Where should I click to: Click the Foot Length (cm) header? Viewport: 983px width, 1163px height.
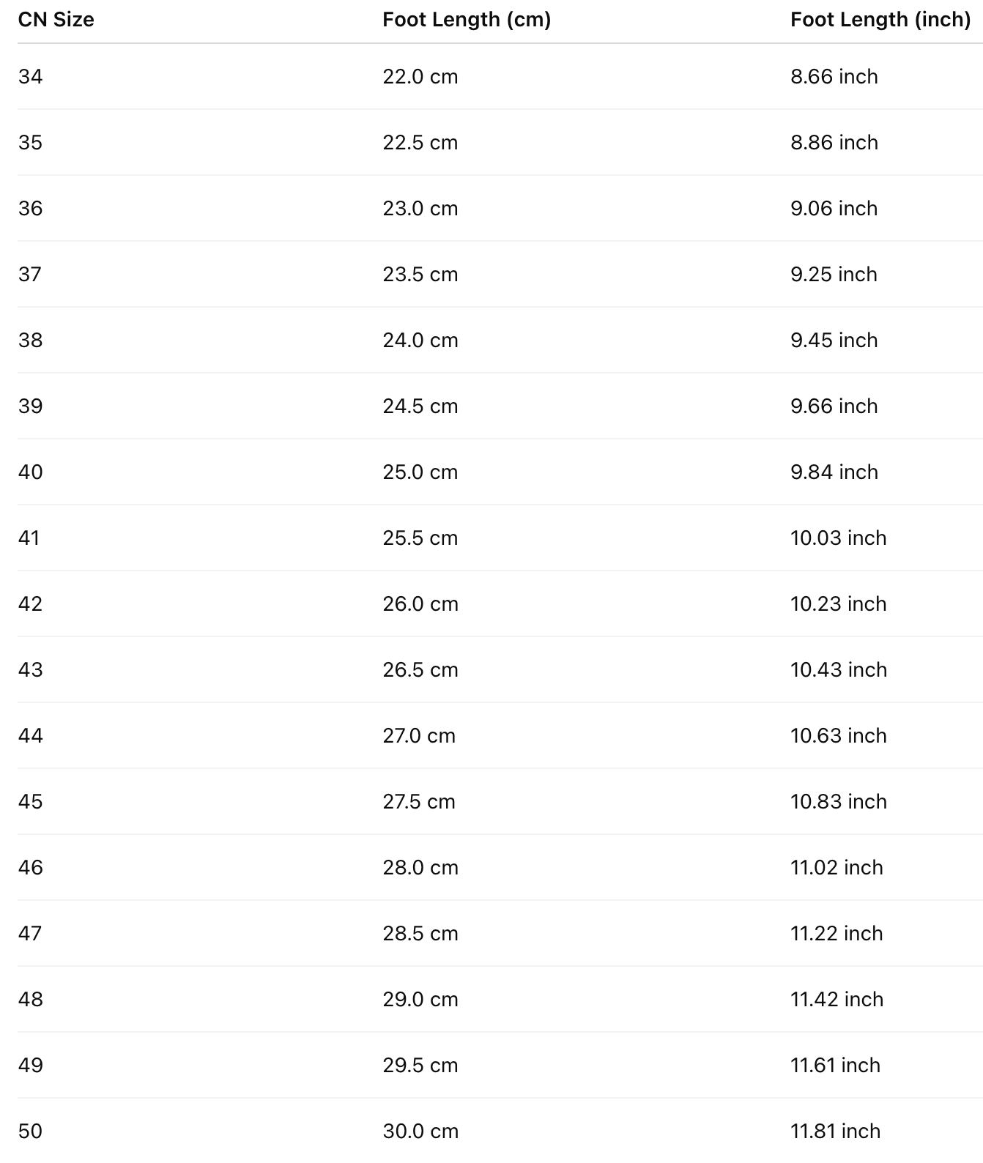[467, 20]
